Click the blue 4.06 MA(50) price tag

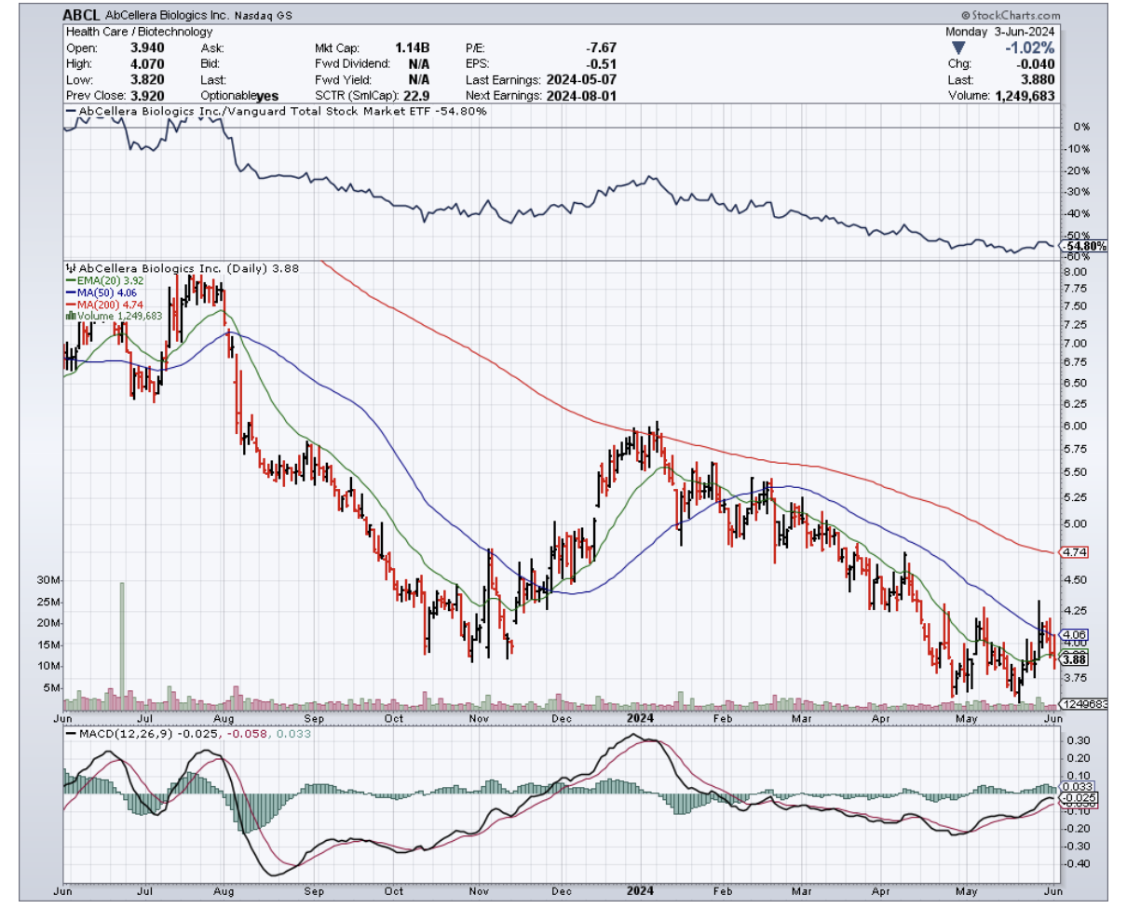(1075, 634)
